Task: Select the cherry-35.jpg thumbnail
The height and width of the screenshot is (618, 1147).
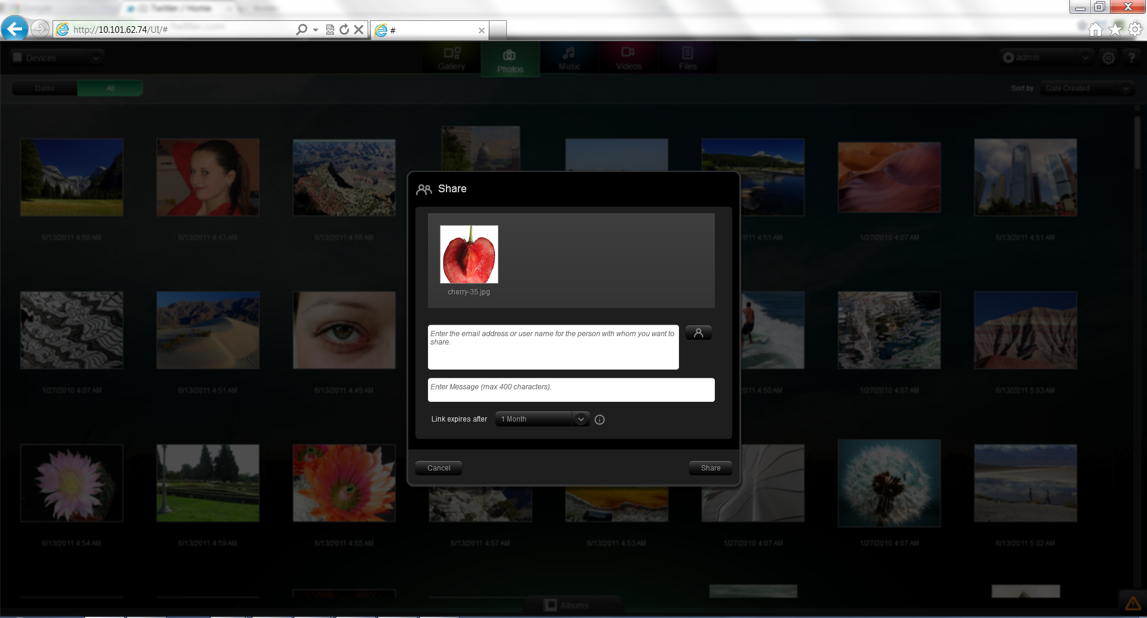Action: click(x=469, y=254)
